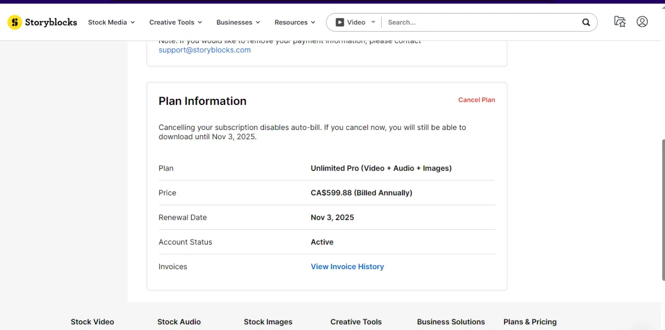Select the Stock Audio footer heading

click(x=179, y=322)
